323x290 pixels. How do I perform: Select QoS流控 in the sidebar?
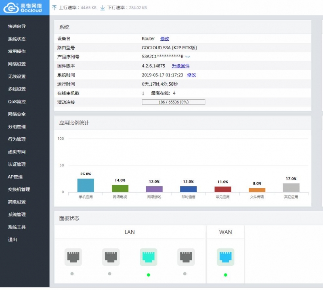pos(17,101)
